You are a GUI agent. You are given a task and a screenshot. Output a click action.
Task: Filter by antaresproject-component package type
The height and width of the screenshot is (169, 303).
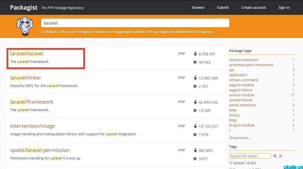point(251,65)
